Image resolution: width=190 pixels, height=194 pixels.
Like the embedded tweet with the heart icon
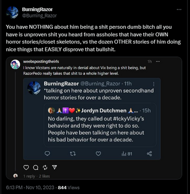point(98,154)
